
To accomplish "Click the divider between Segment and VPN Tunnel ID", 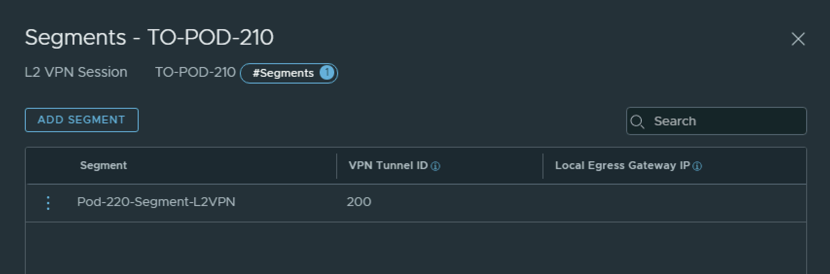I will 337,166.
